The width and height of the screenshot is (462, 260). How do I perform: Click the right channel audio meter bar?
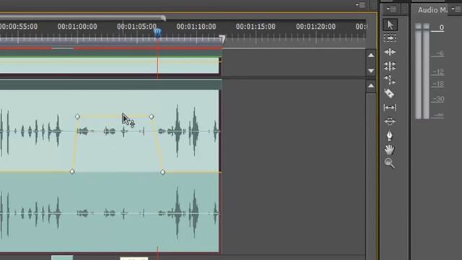tap(426, 71)
